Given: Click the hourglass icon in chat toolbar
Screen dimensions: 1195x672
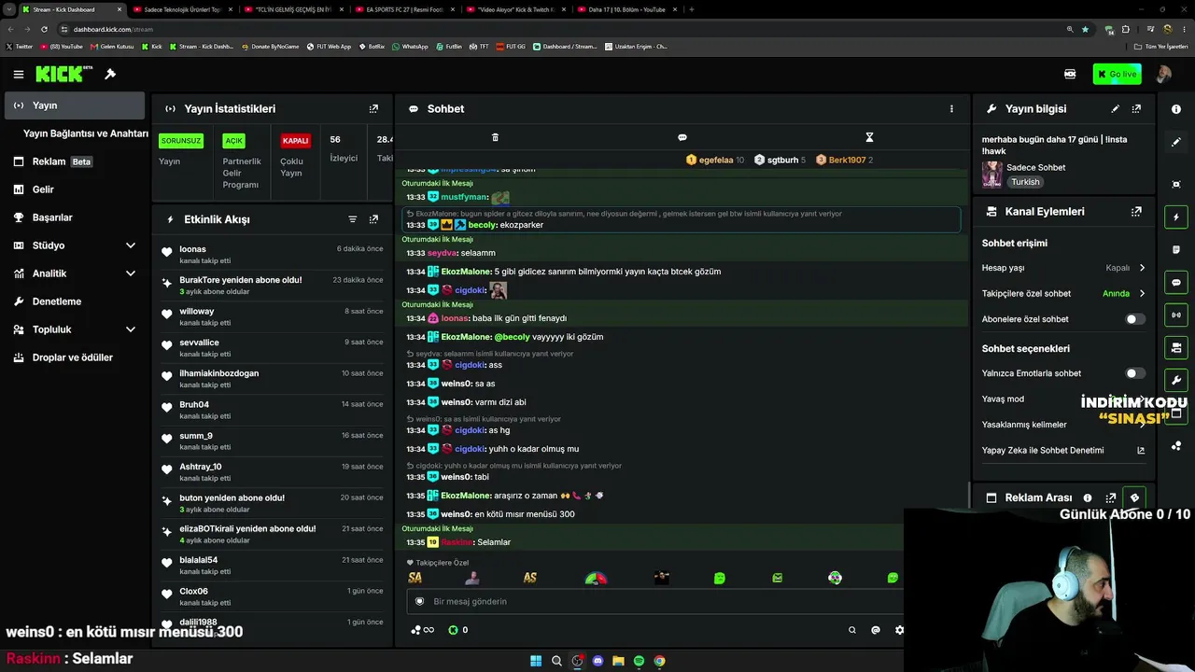Looking at the screenshot, I should pos(869,137).
